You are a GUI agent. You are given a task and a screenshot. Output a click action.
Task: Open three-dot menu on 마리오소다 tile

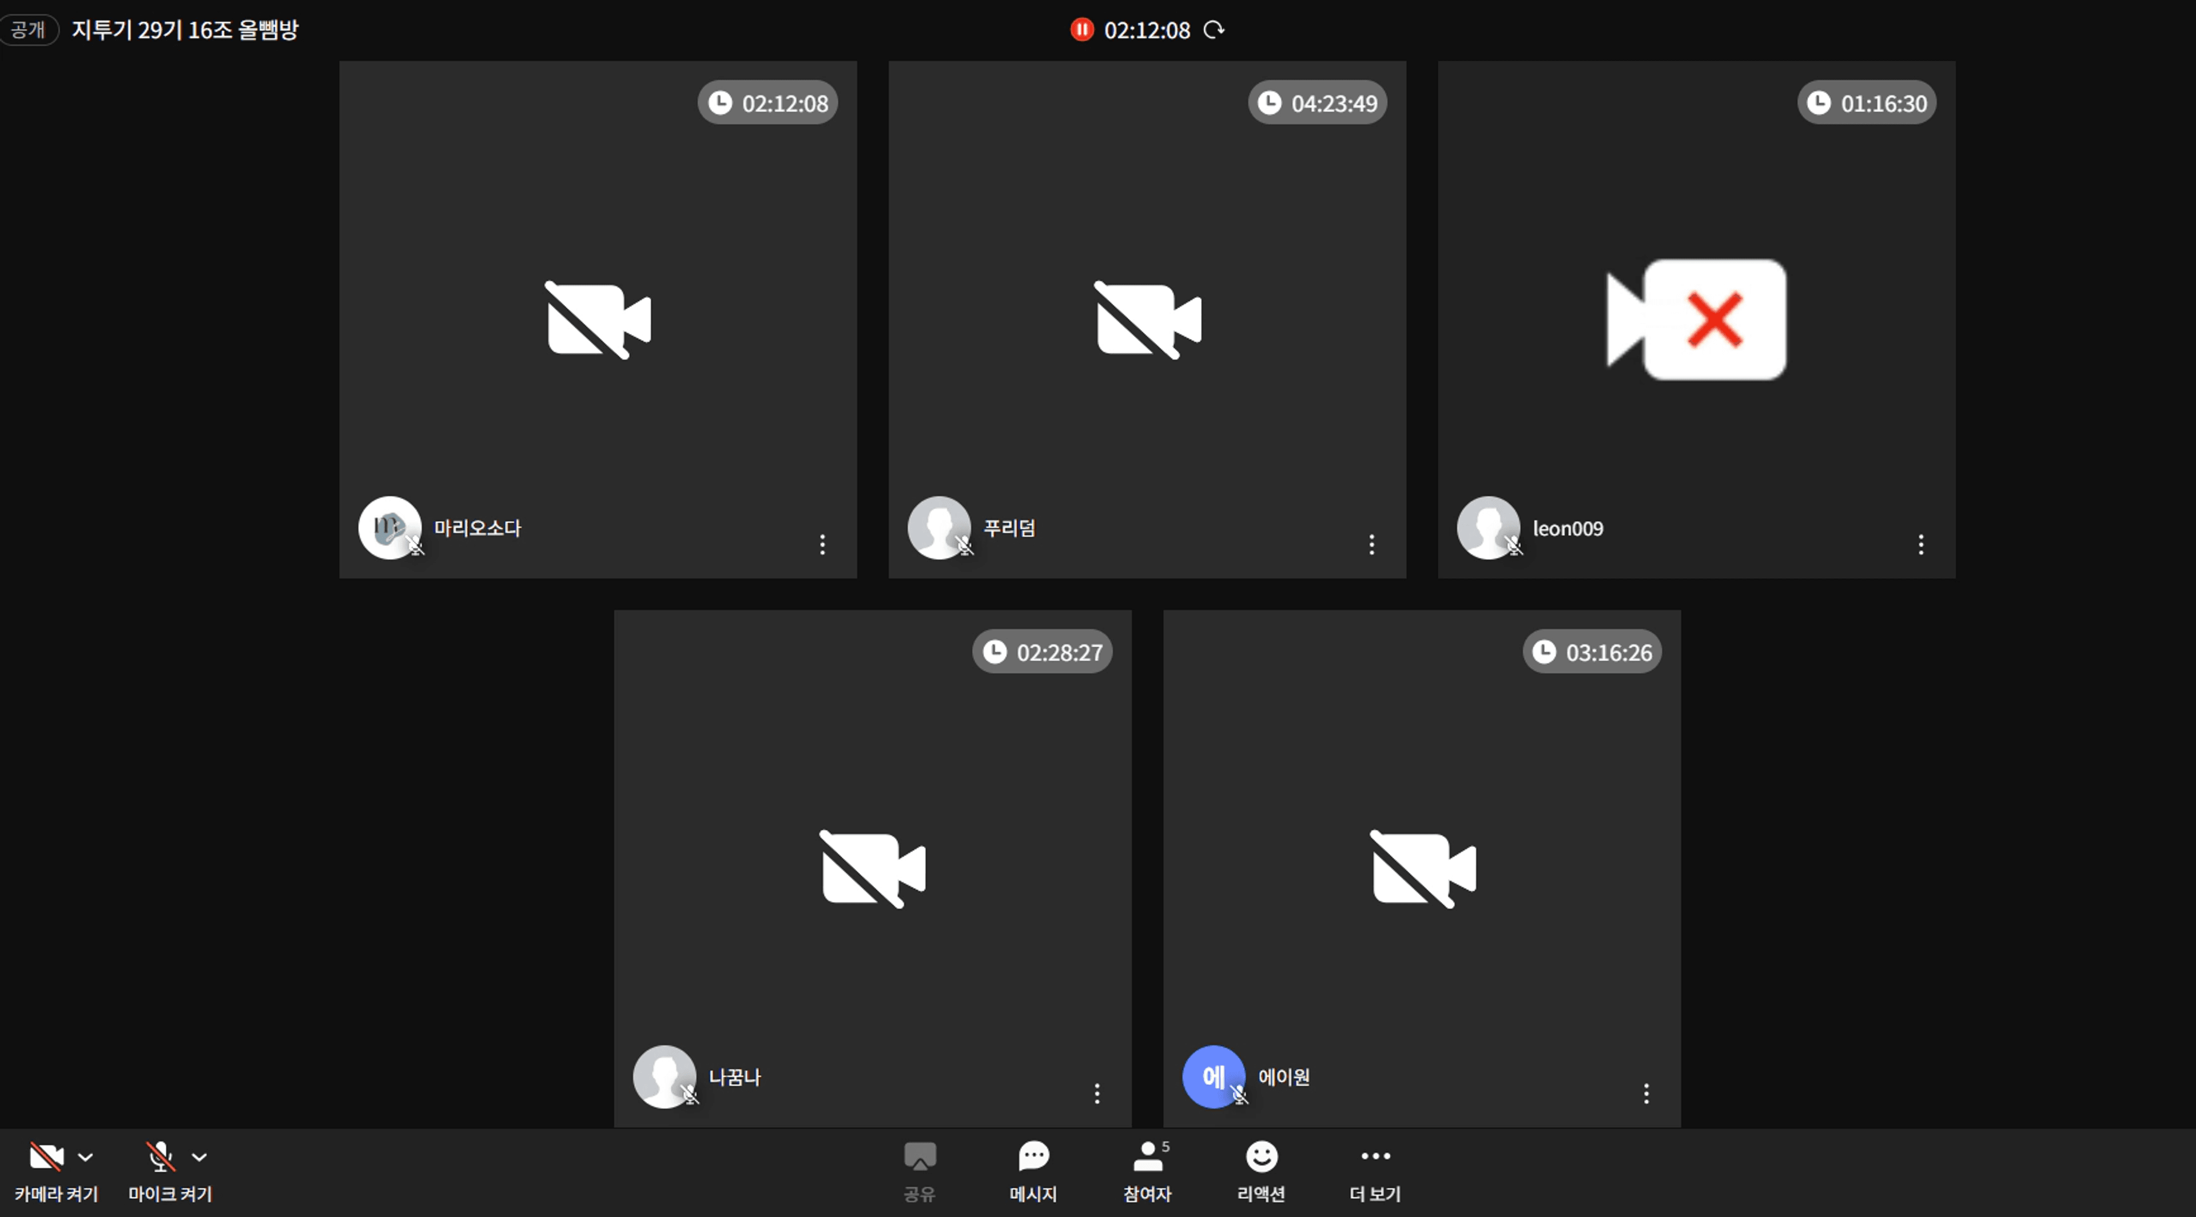[x=823, y=545]
